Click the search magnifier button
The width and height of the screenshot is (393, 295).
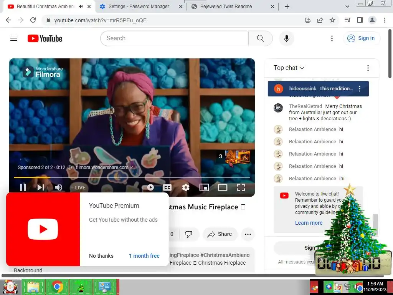tap(261, 38)
